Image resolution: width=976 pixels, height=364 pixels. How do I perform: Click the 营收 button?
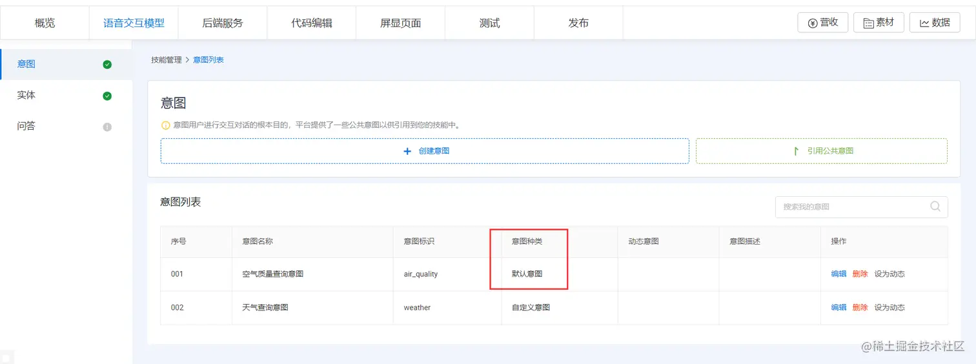(x=823, y=23)
